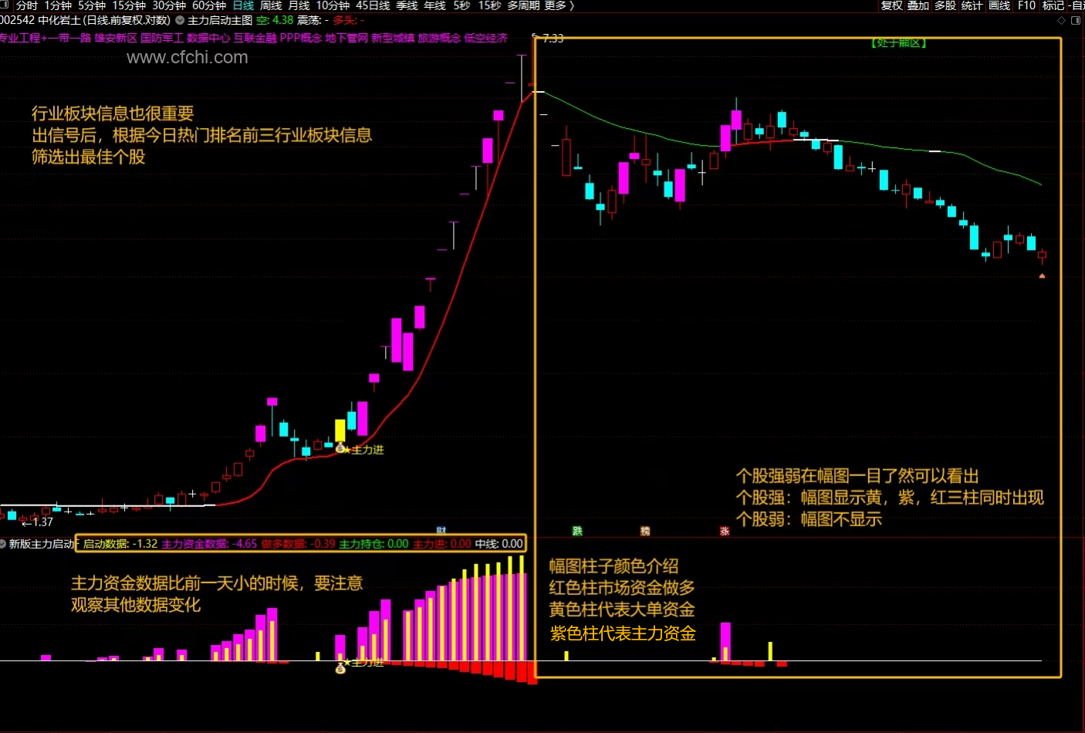Click the diamond icon at chart corner
Screen dimensions: 1085x733
tap(1062, 20)
